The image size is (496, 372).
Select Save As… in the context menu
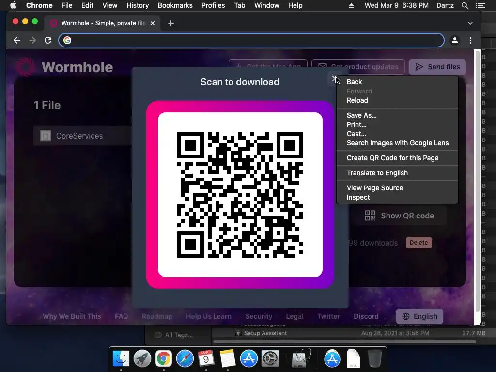point(397,115)
